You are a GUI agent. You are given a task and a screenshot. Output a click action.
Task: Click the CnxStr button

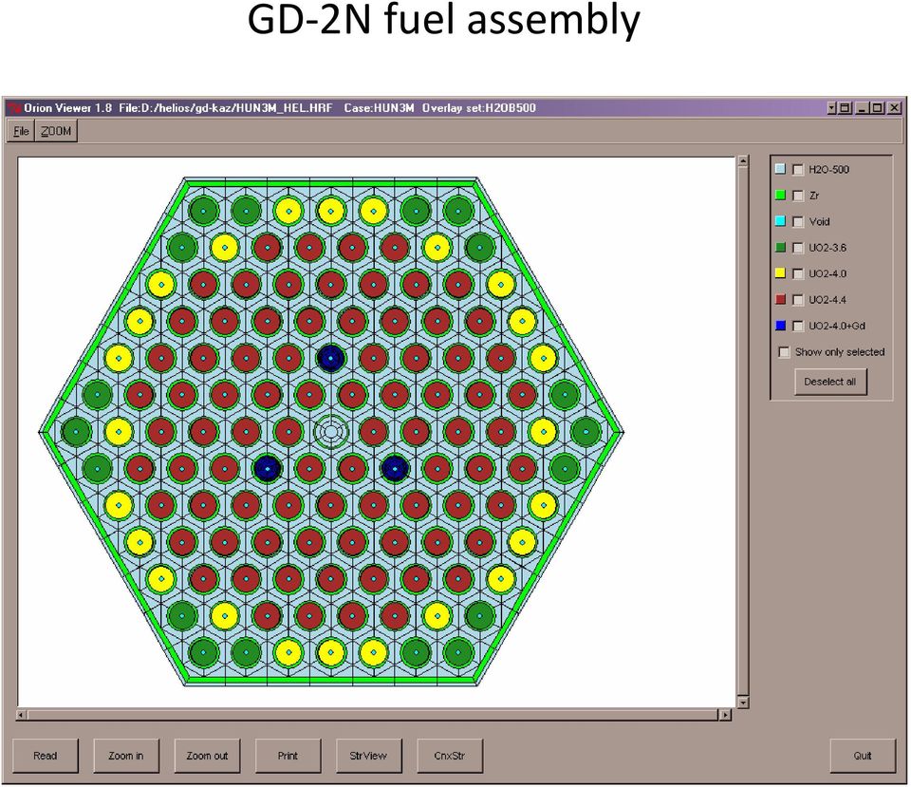(450, 756)
